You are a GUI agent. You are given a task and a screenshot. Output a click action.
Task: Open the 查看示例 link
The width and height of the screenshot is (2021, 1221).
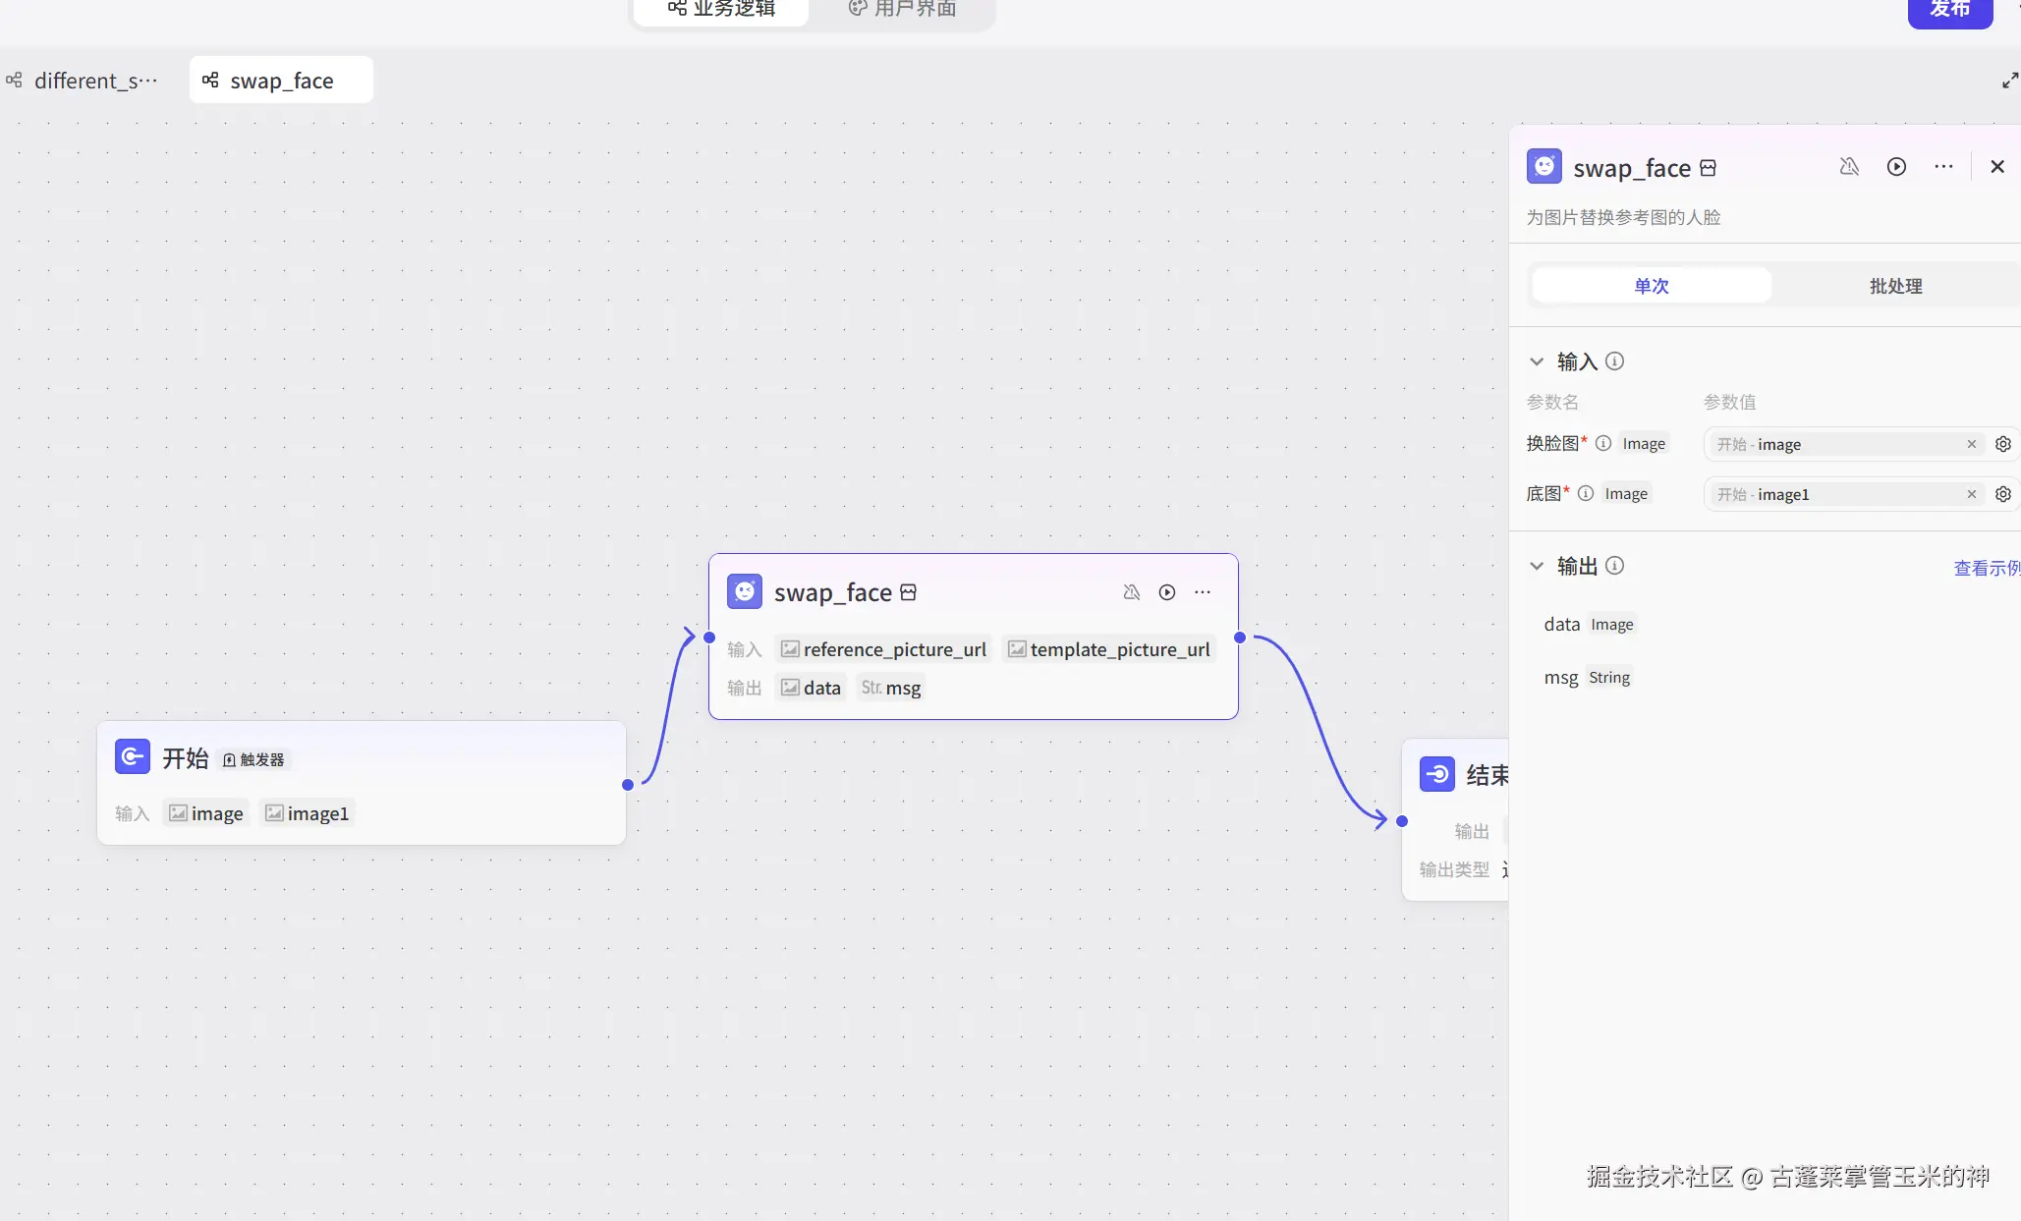click(x=1986, y=568)
